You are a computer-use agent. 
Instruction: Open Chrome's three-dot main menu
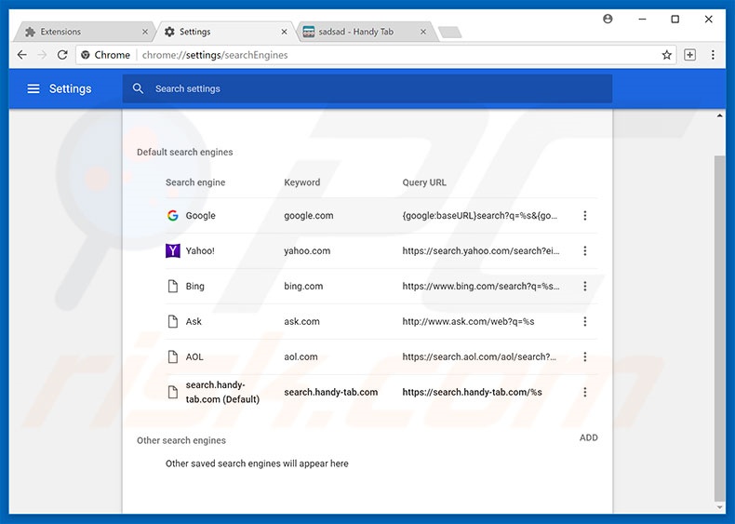pos(713,55)
